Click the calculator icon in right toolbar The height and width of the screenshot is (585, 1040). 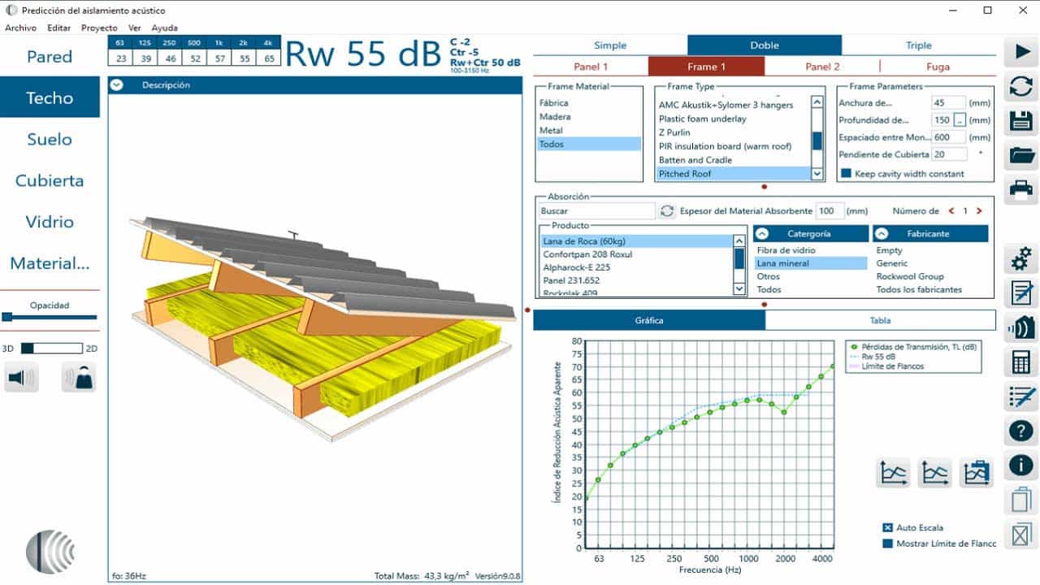click(1021, 362)
